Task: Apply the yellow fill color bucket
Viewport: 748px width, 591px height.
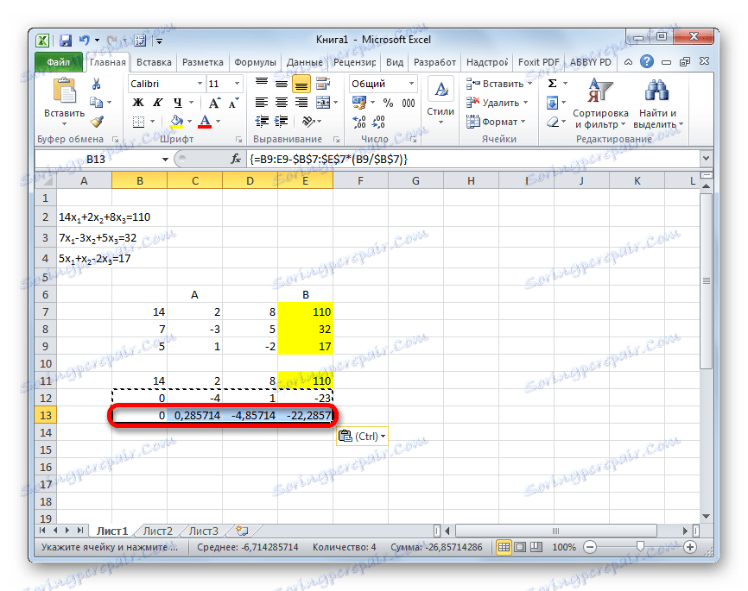Action: [x=176, y=122]
